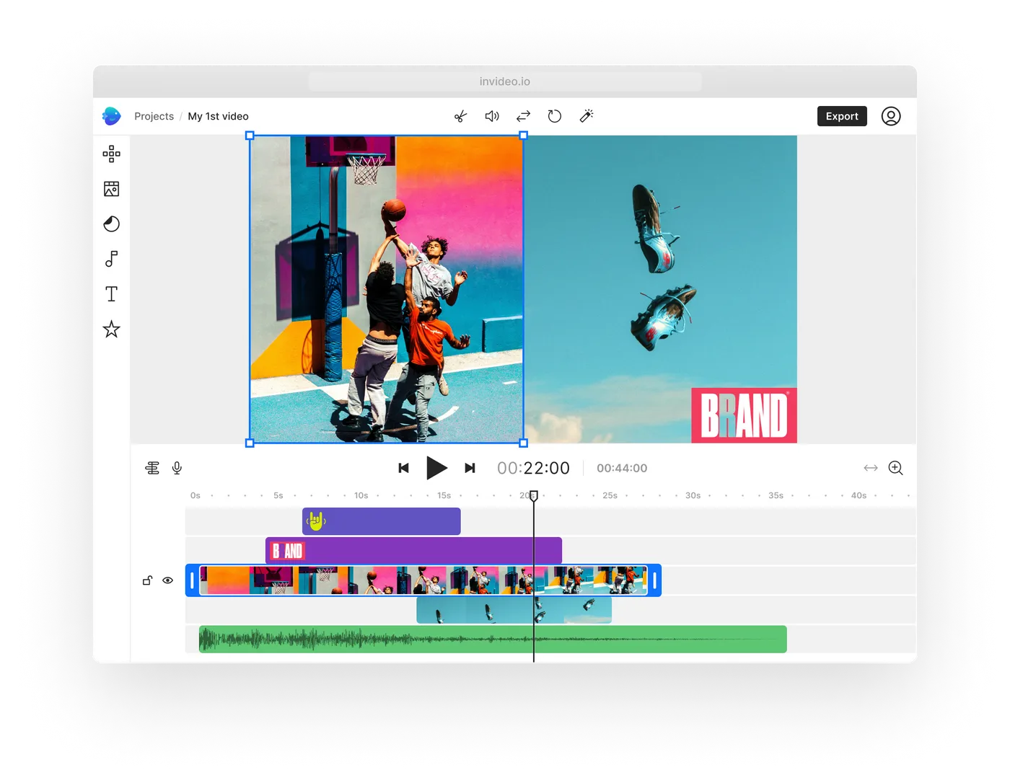The width and height of the screenshot is (1010, 783).
Task: Zoom in on the timeline
Action: pos(895,468)
